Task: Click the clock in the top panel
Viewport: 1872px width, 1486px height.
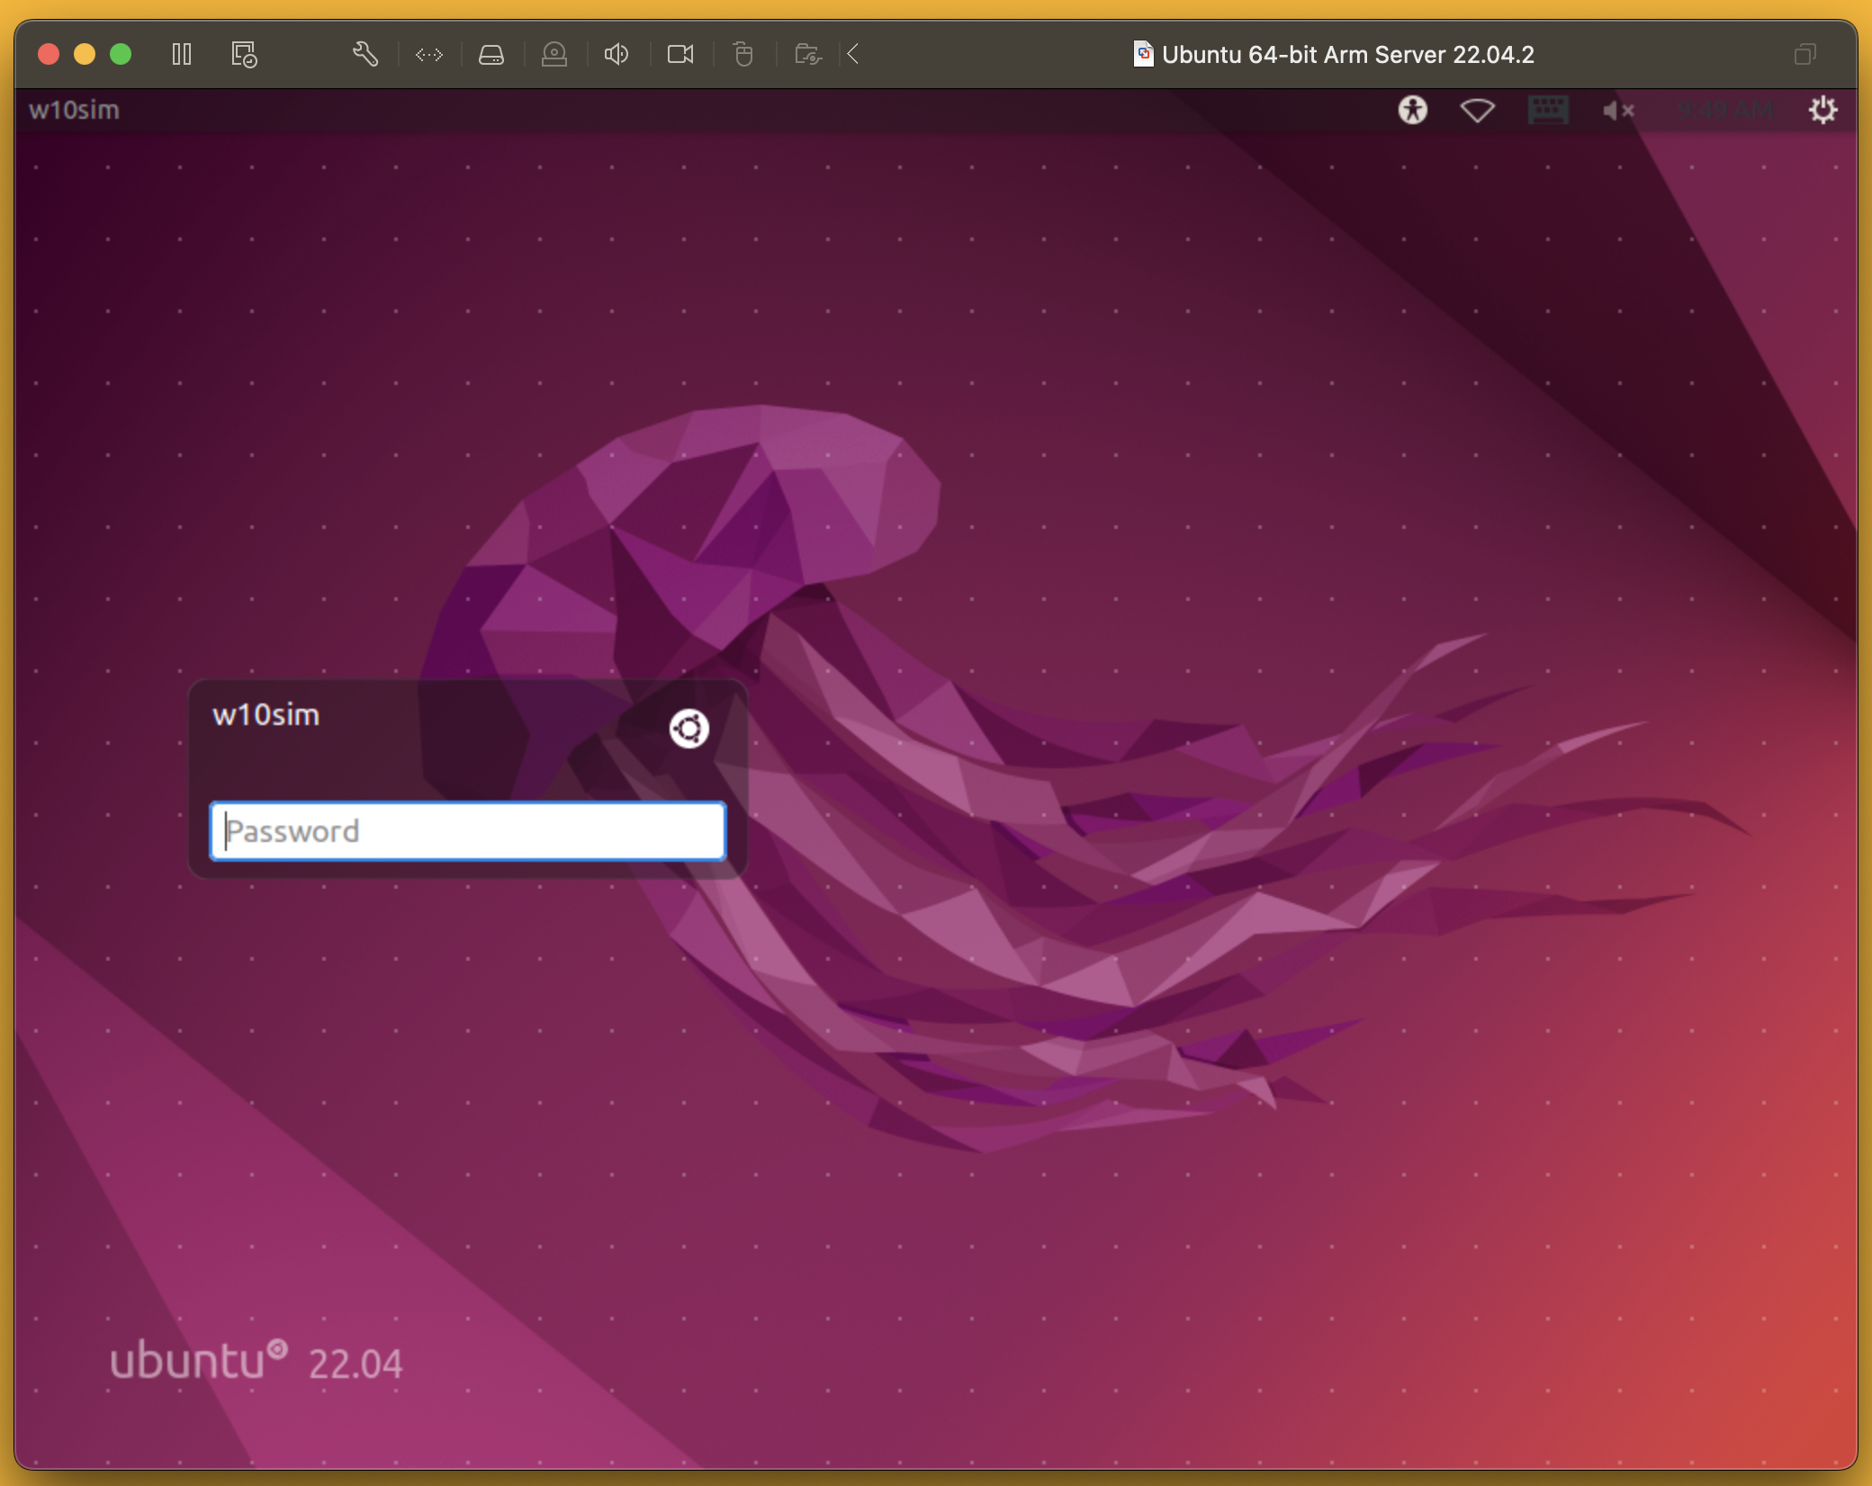Action: [x=1726, y=111]
